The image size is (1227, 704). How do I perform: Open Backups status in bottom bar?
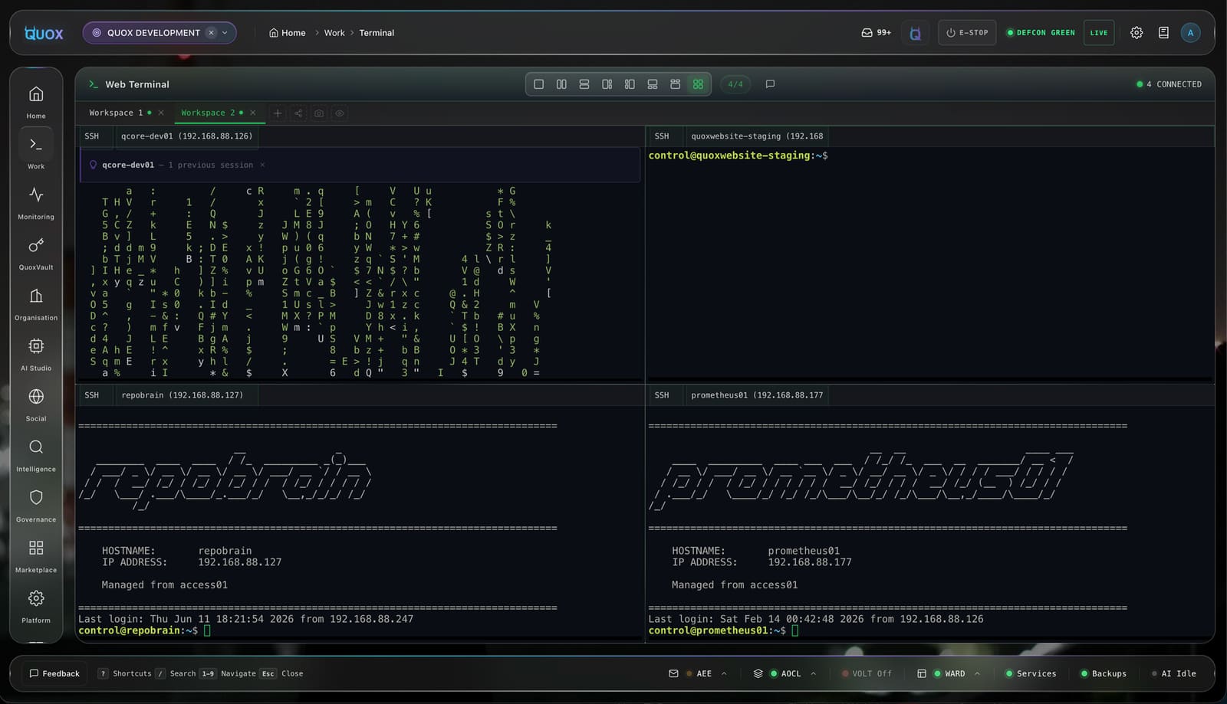pos(1104,673)
